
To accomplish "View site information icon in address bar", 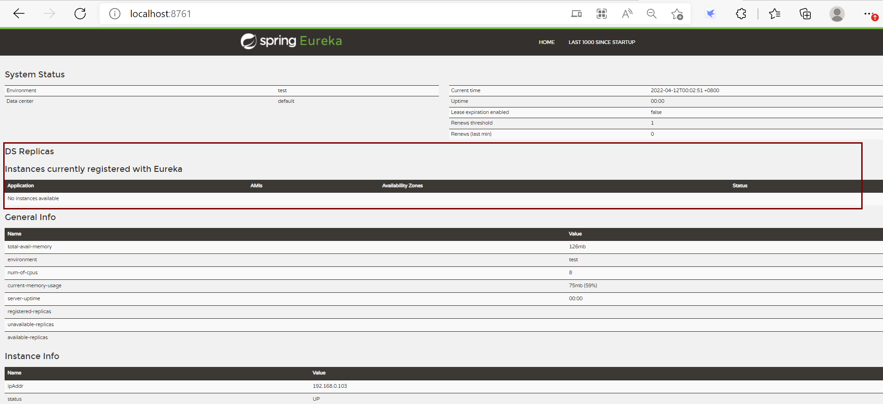I will (115, 14).
